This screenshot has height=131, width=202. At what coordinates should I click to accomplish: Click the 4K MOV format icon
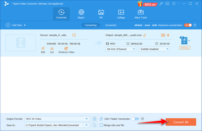[184, 40]
